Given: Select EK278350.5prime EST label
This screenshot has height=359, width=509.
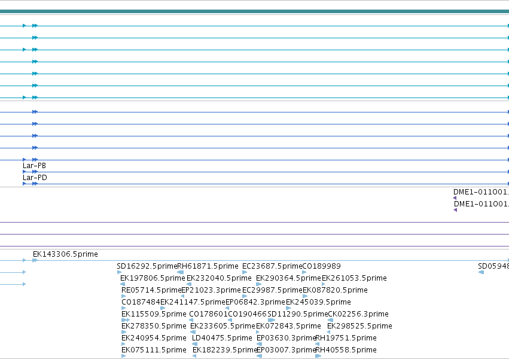Looking at the screenshot, I should [x=154, y=326].
